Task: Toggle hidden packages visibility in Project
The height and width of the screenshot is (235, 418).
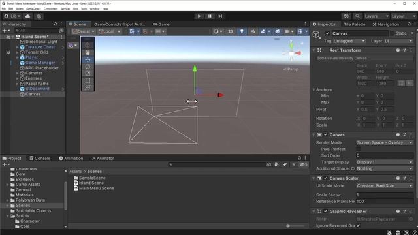Action: point(304,164)
